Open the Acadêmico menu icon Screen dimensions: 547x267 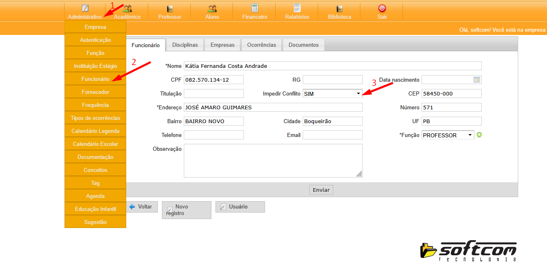pyautogui.click(x=127, y=9)
